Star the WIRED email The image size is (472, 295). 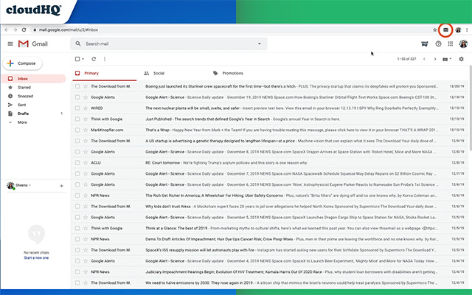(x=86, y=108)
